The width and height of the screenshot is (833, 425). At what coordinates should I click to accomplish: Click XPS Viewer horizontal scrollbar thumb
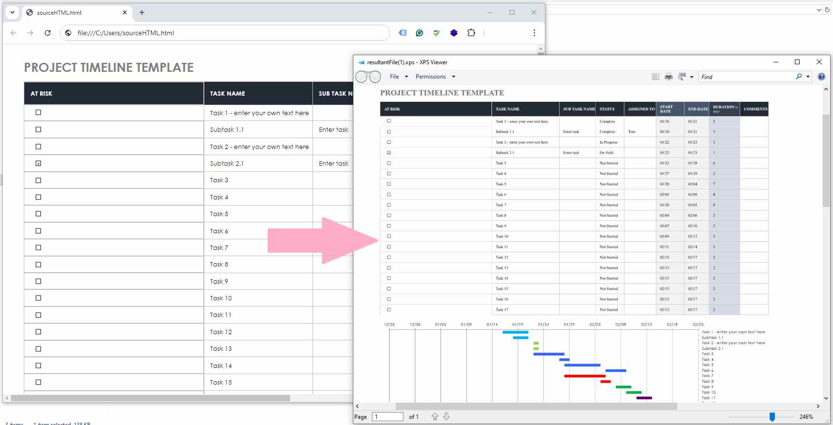tap(536, 406)
